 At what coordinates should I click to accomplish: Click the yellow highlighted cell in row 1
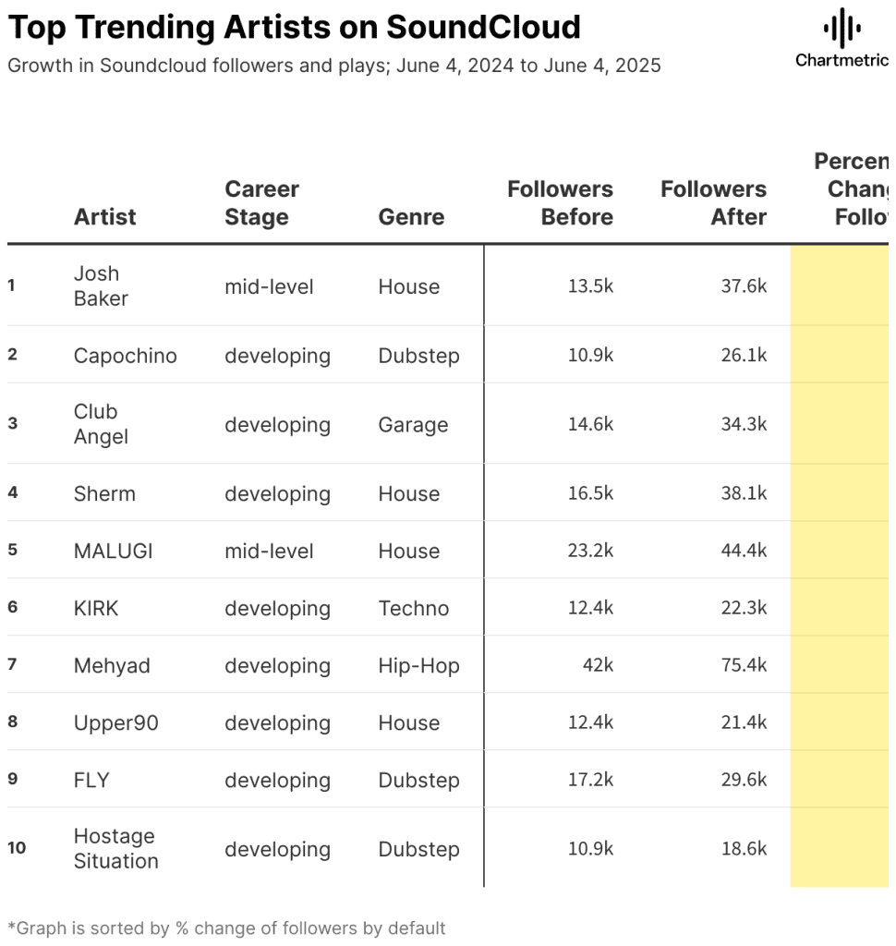coord(840,286)
